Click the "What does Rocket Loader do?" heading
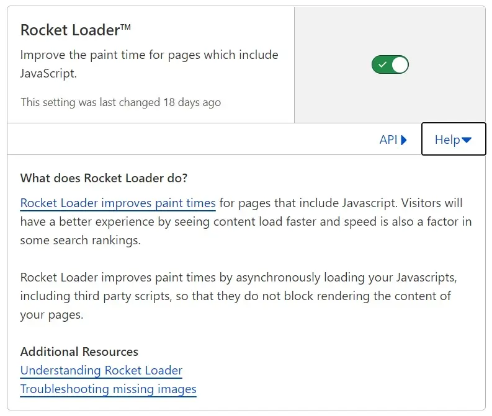 coord(104,178)
